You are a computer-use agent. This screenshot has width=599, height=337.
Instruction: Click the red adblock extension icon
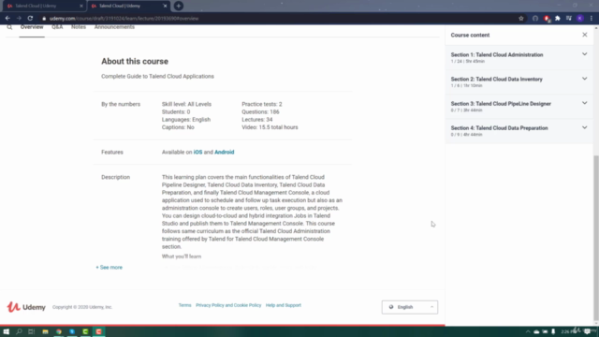tap(547, 19)
